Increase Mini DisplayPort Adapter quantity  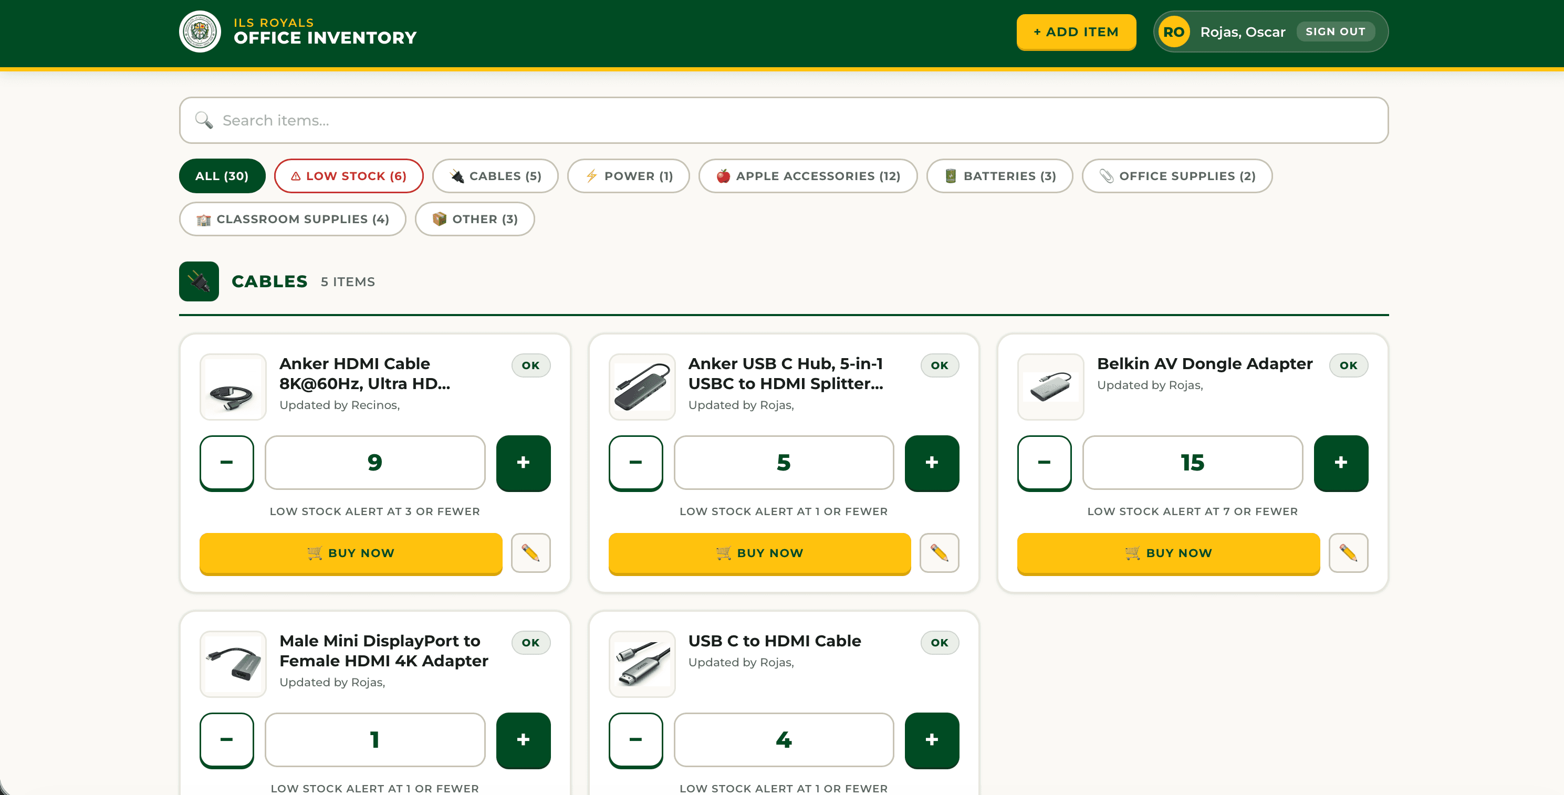coord(524,740)
